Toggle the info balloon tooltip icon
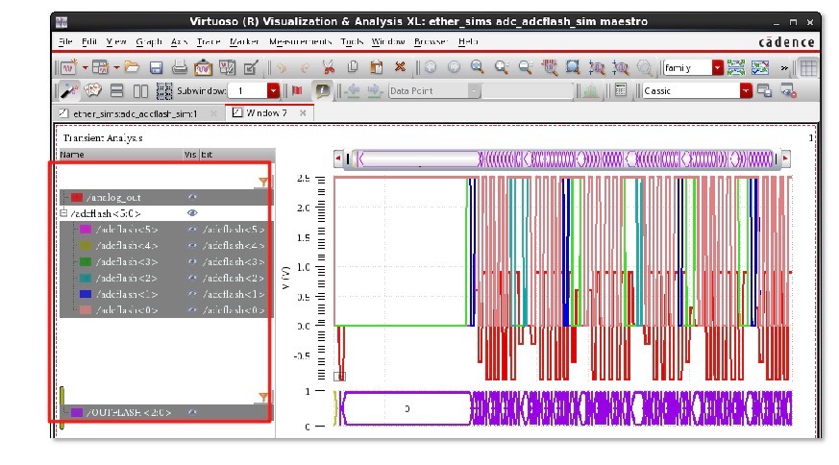839x465 pixels. [322, 90]
